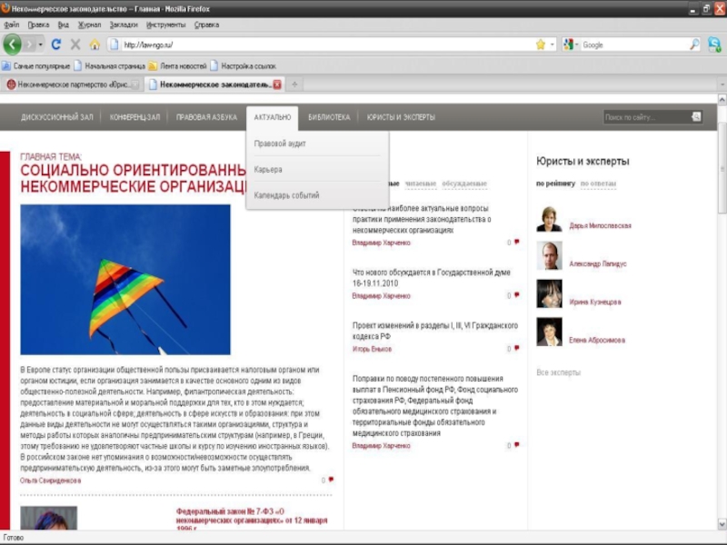The image size is (727, 545).
Task: Click Александр Лапидус expert photo
Action: (549, 255)
